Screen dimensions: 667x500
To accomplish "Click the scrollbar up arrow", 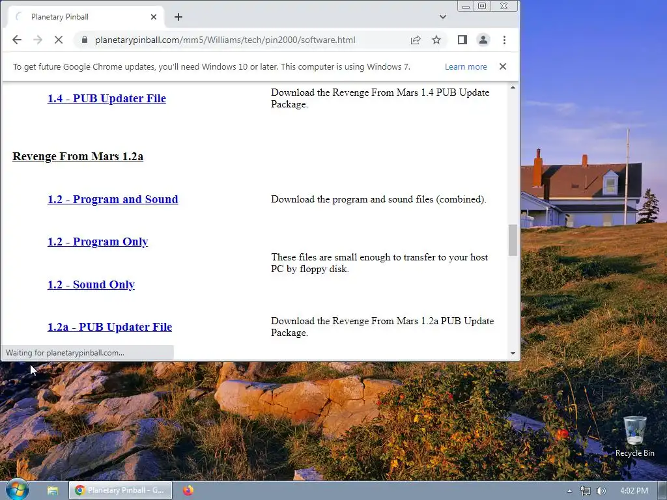I will click(513, 88).
